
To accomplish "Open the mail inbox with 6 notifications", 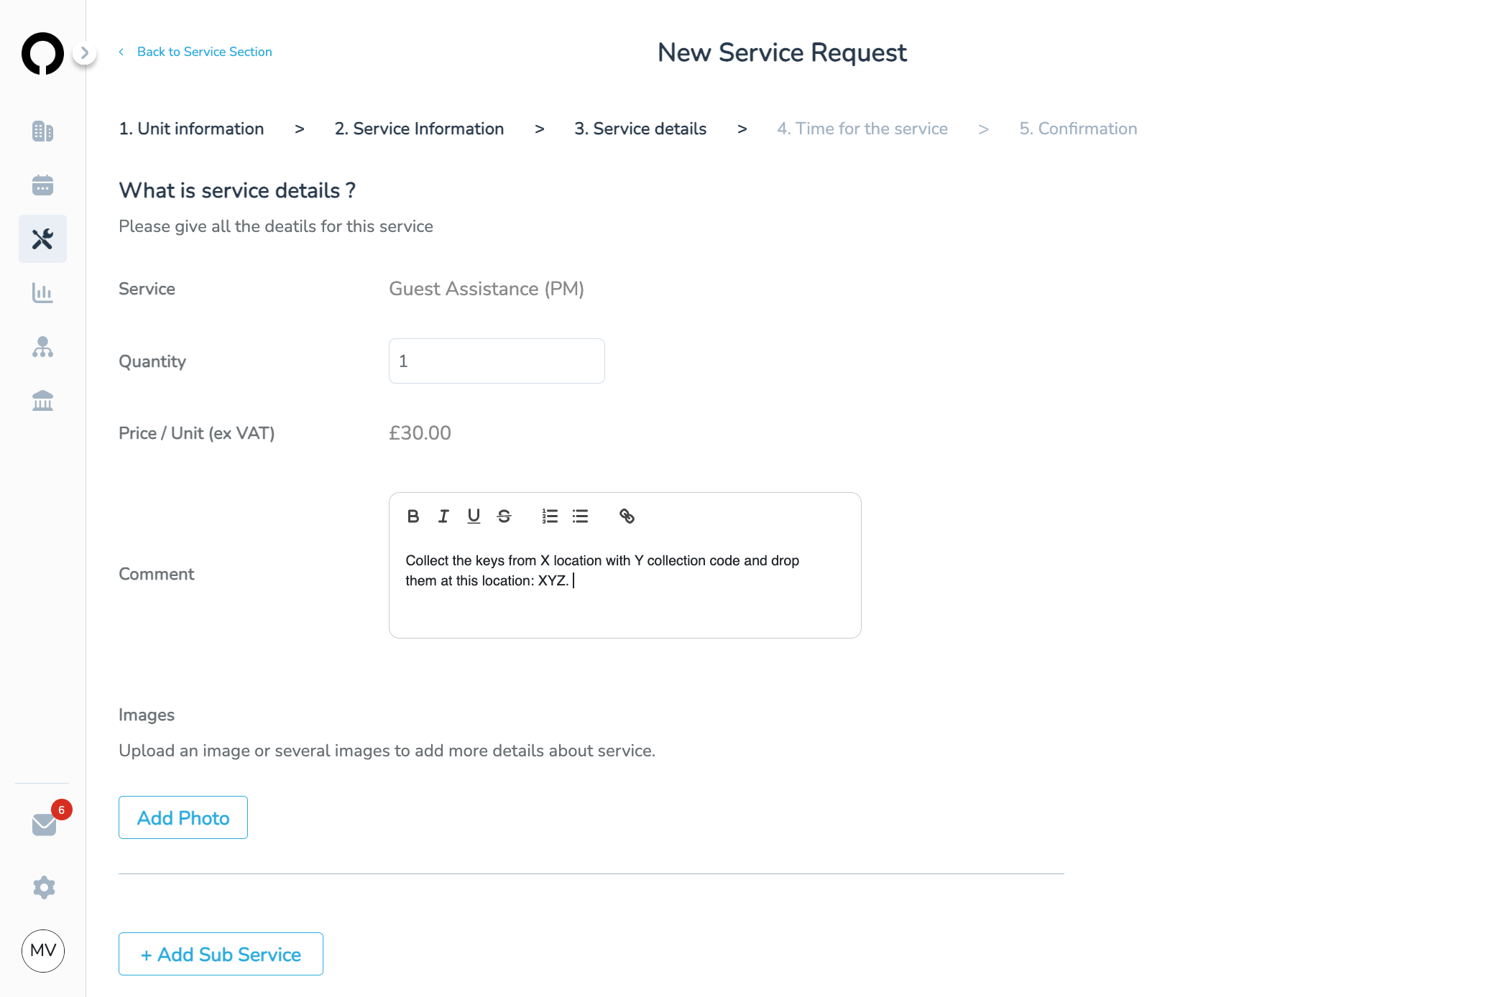I will pos(46,823).
